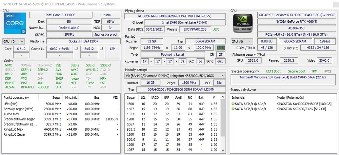
Task: Click the NVIDIA GeForce logo
Action: coord(243,23)
